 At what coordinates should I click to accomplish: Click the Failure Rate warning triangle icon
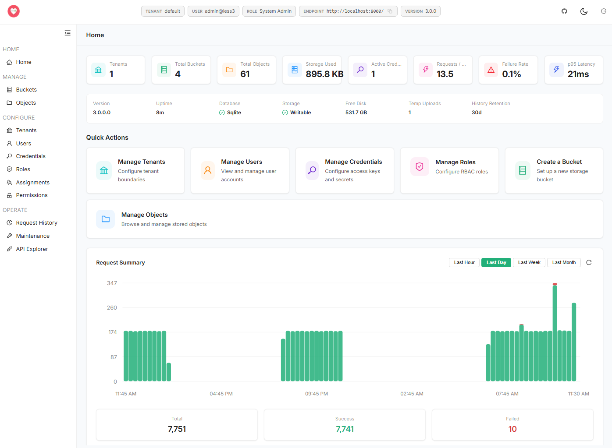[x=491, y=70]
